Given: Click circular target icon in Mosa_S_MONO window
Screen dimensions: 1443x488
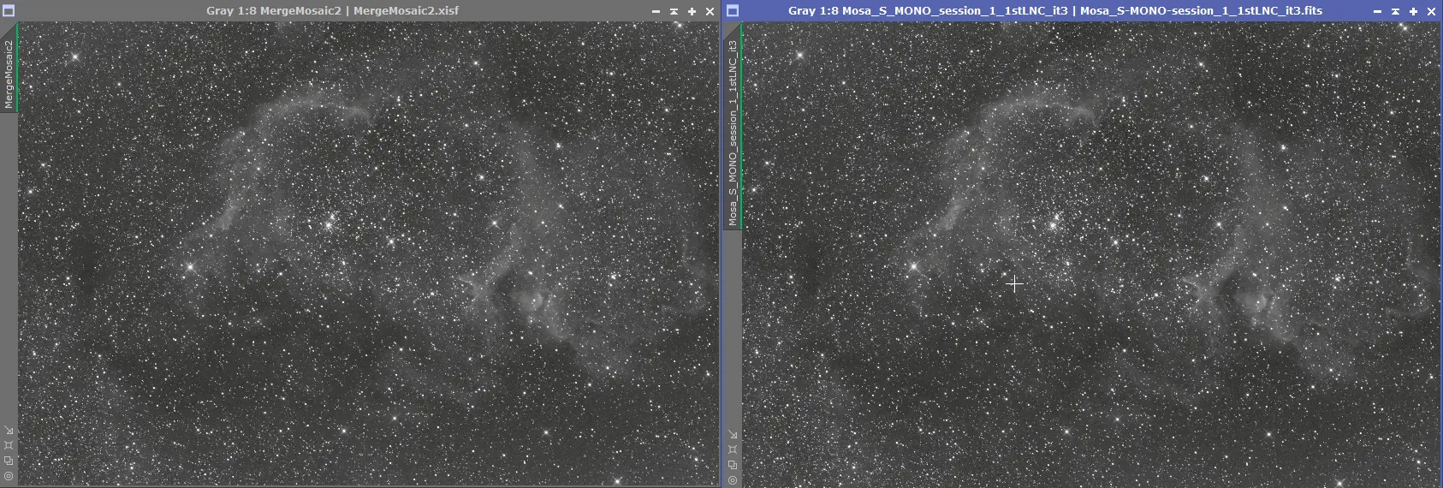Looking at the screenshot, I should point(733,480).
